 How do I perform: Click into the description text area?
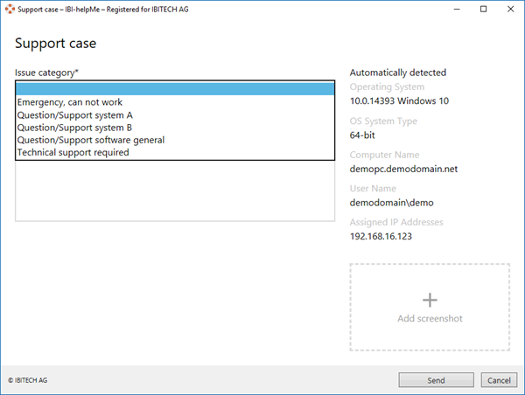(x=175, y=191)
